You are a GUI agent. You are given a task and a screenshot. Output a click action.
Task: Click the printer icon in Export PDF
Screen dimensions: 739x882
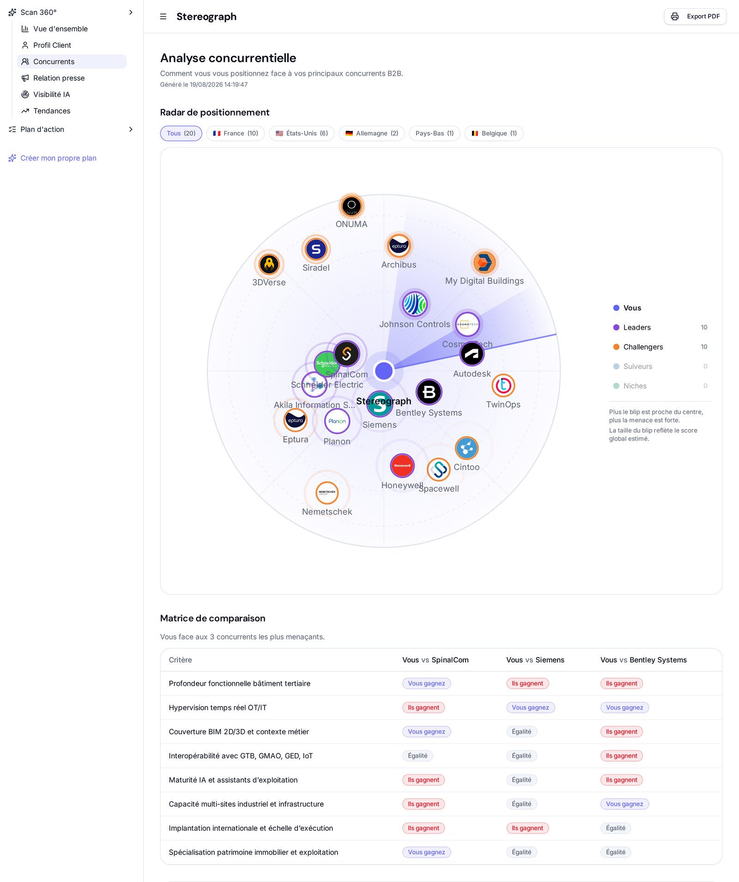tap(675, 17)
